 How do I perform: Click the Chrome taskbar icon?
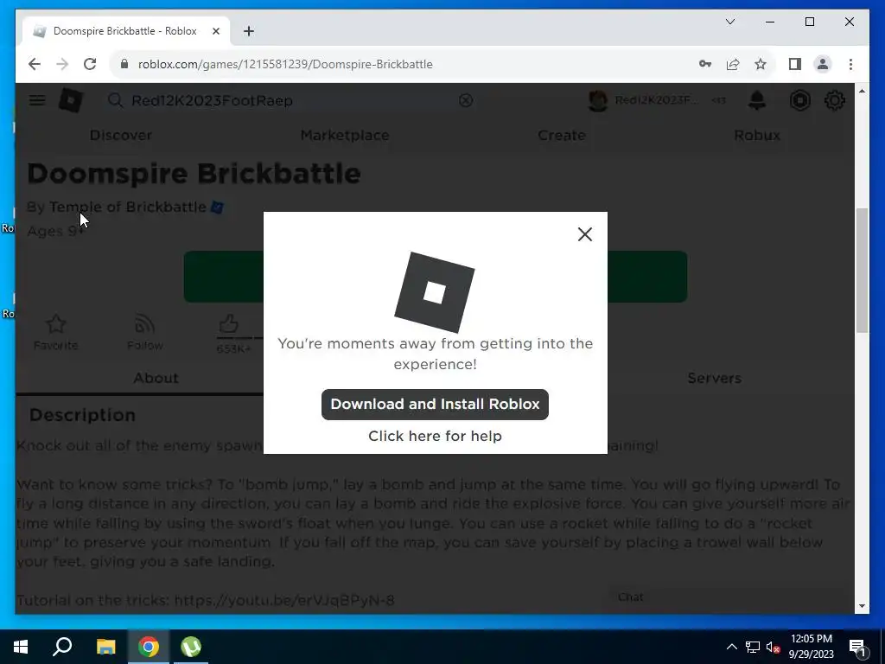[x=149, y=647]
